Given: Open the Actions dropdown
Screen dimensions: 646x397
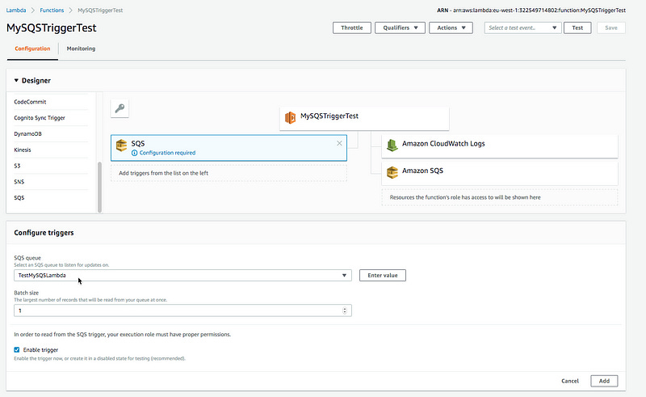Looking at the screenshot, I should [451, 27].
